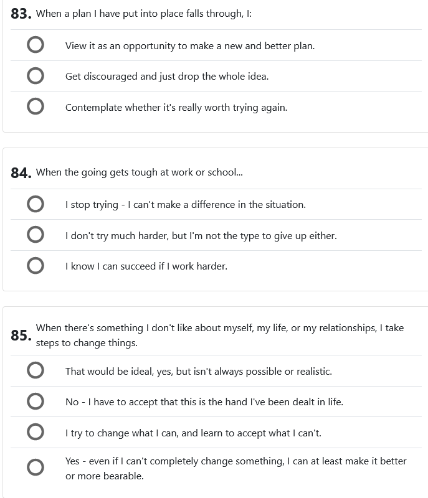Tick the 'No - I have to accept' radio circle
The image size is (428, 498).
click(x=36, y=402)
